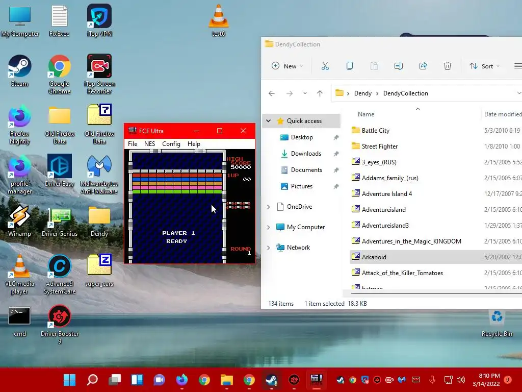
Task: Open File Explorer from the taskbar
Action: pyautogui.click(x=227, y=380)
